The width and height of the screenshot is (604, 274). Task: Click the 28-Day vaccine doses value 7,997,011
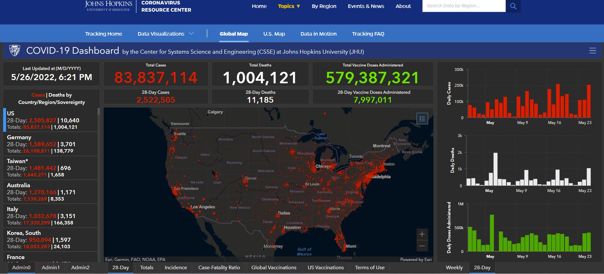[x=373, y=100]
